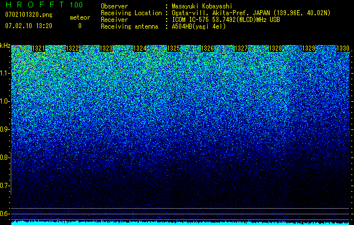Click the 1322 time marker
The width and height of the screenshot is (354, 225).
pos(72,48)
